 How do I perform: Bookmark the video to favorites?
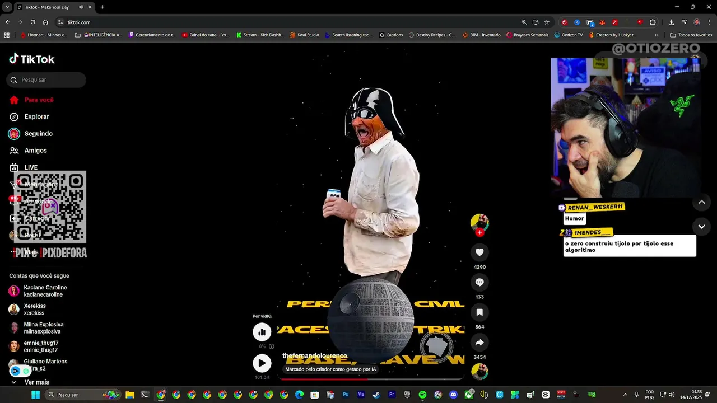click(479, 312)
